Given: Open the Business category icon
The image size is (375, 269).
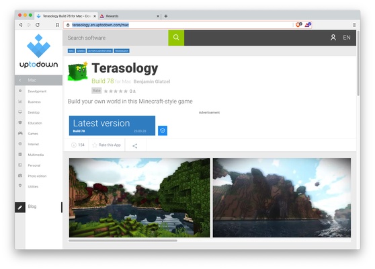Looking at the screenshot, I should [x=20, y=102].
